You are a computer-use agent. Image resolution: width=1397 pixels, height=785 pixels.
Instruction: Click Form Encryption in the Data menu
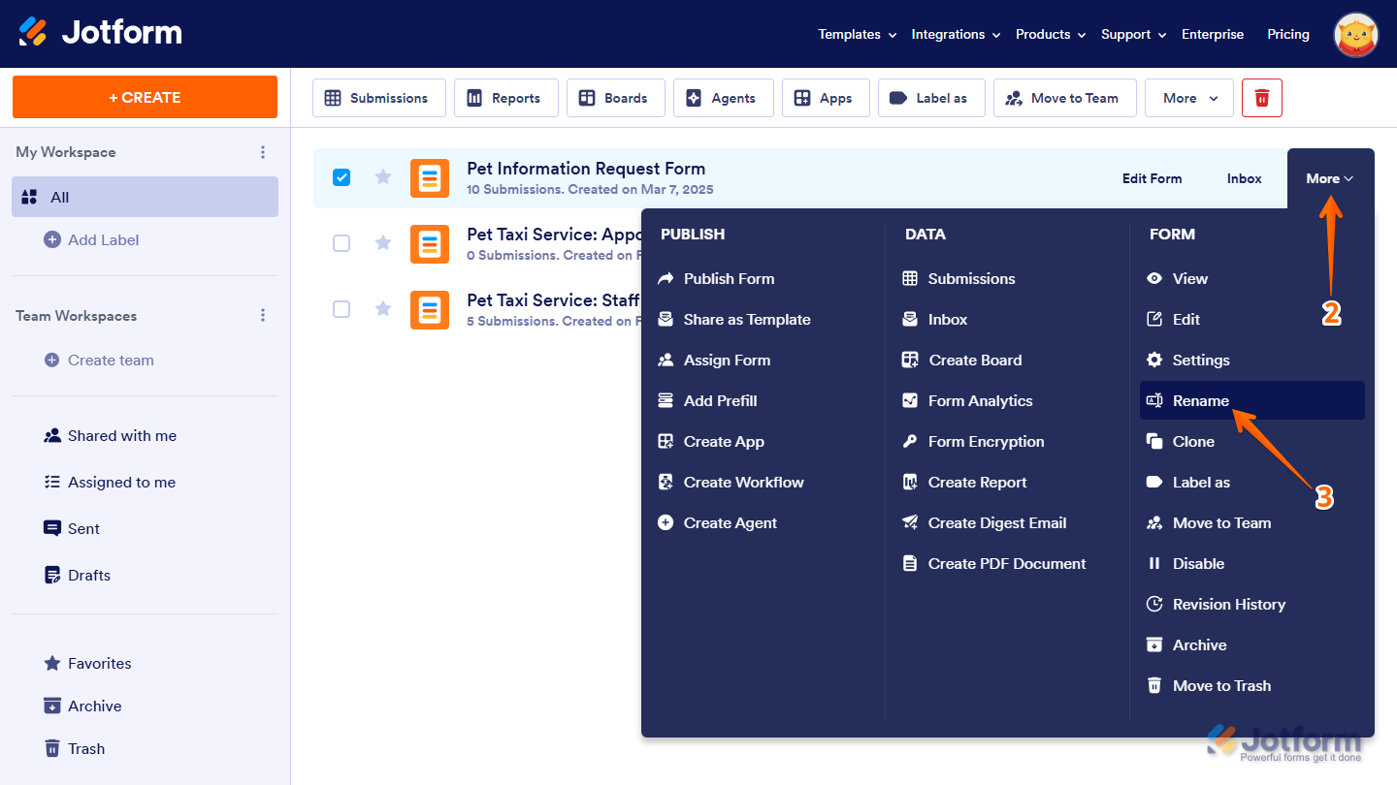[985, 441]
